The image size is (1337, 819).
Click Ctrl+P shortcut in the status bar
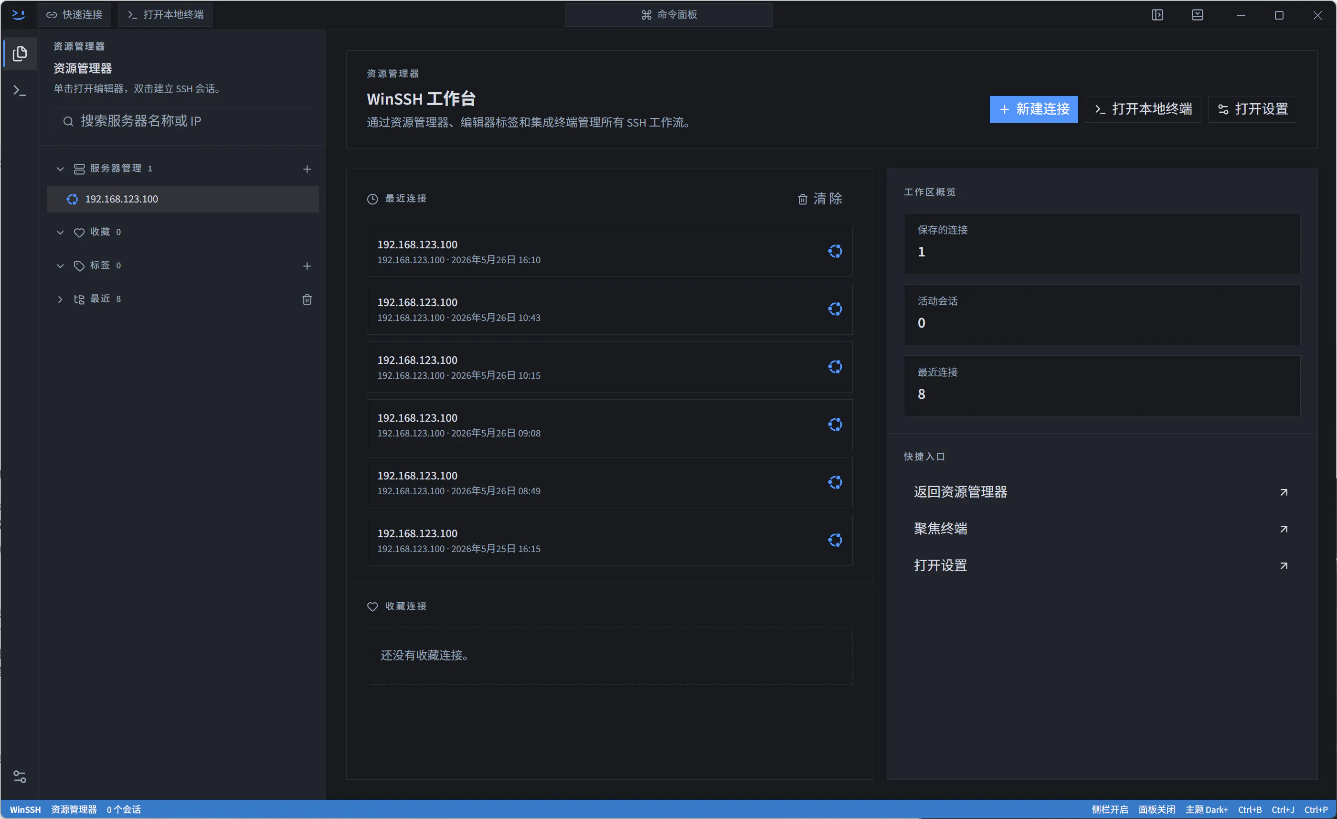point(1316,809)
